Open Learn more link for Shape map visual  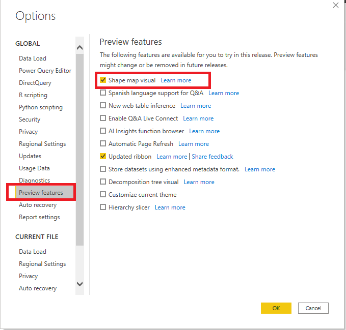(176, 80)
